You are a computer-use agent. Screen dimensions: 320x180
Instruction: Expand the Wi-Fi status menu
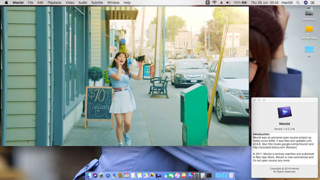coord(214,3)
